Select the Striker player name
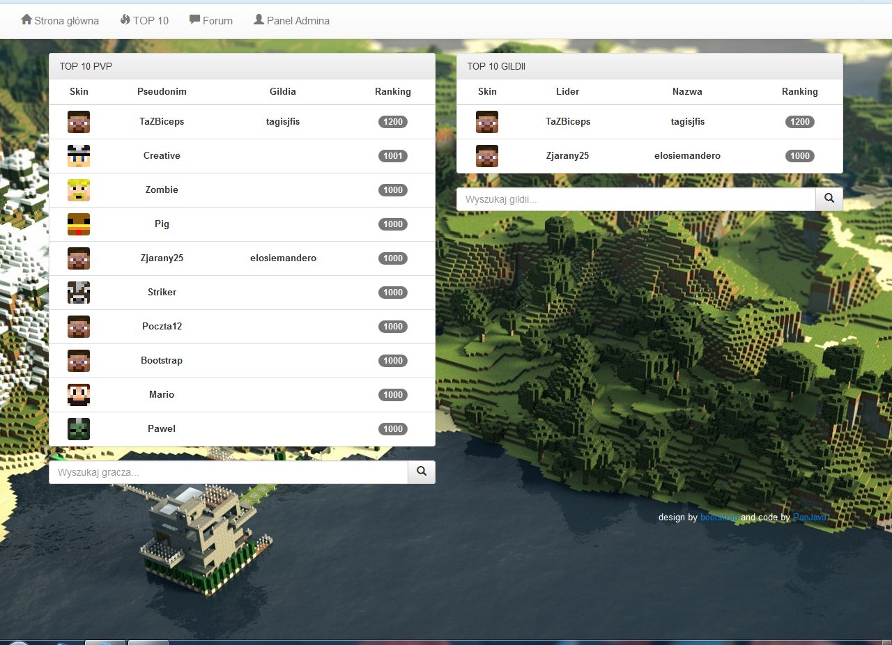892x645 pixels. coord(162,292)
